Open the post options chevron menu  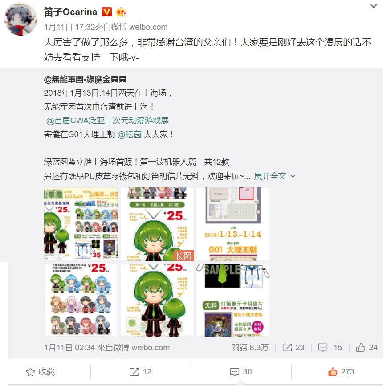[x=373, y=6]
